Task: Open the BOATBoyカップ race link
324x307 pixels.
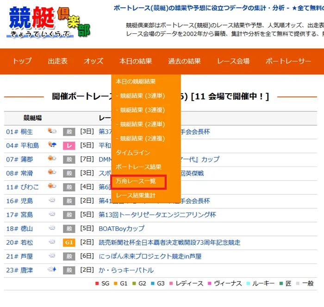Action: point(121,229)
